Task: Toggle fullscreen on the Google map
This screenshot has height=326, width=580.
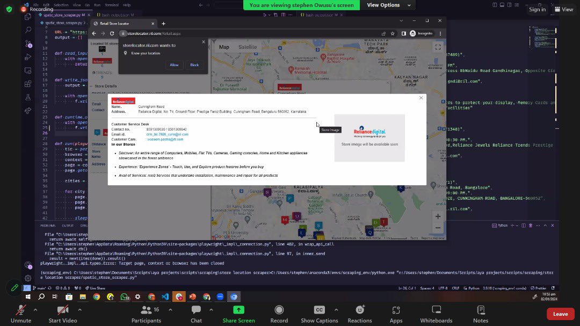Action: pos(438,47)
